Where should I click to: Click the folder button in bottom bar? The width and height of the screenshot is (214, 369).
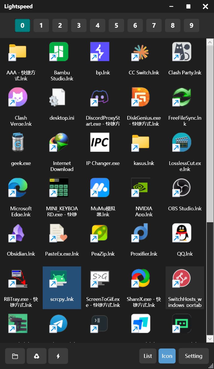coord(15,356)
